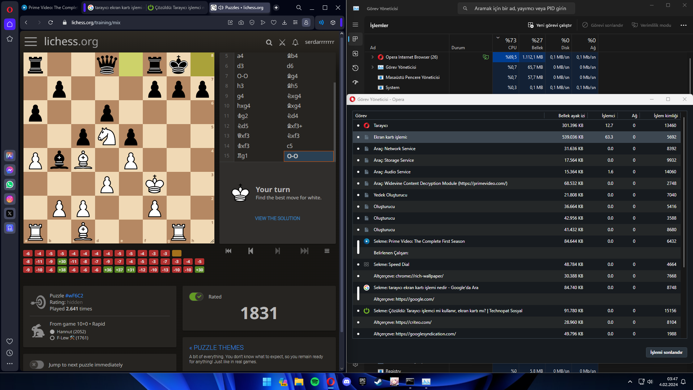The image size is (693, 390).
Task: Sort Task Manager by CPU column
Action: pos(506,43)
